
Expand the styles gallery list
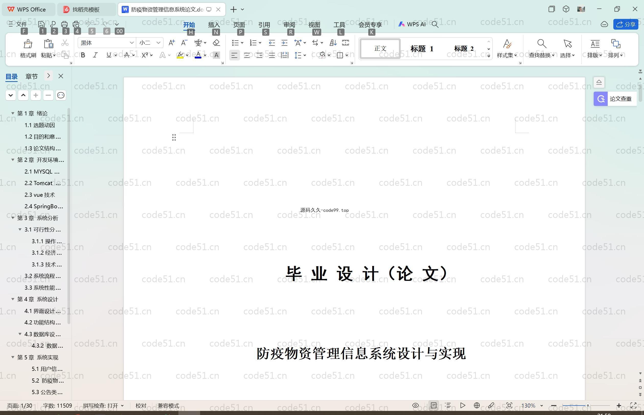coord(489,56)
